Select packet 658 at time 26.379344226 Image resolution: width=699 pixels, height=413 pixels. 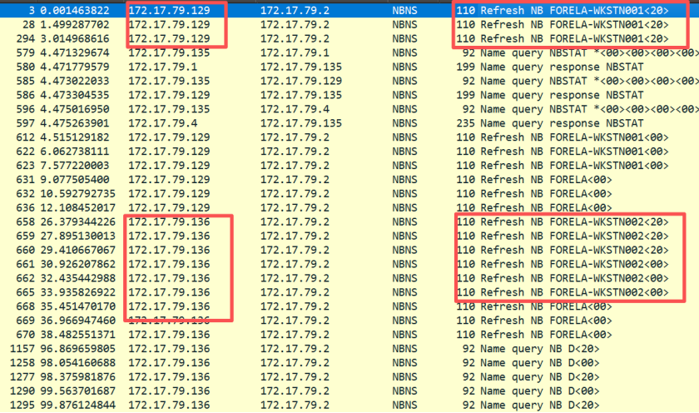pyautogui.click(x=349, y=222)
